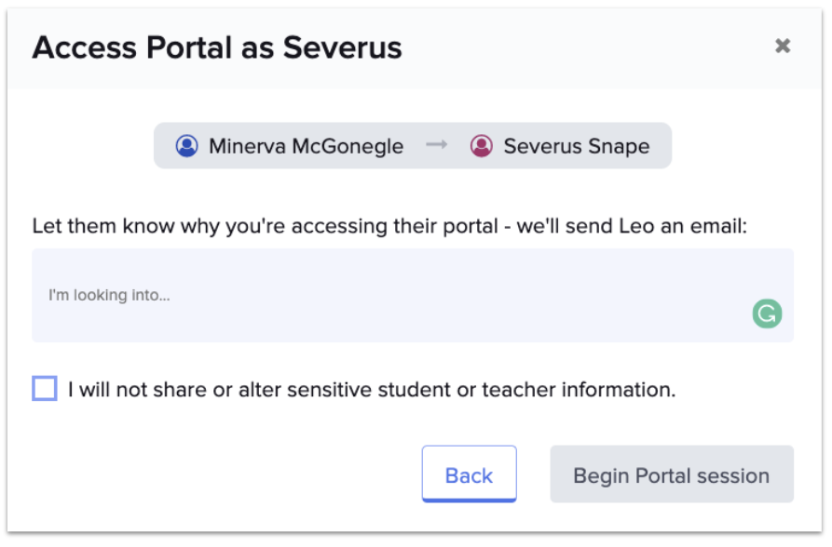Click the 'I'm looking into...' placeholder text
Viewport: 832px width, 547px height.
[109, 296]
